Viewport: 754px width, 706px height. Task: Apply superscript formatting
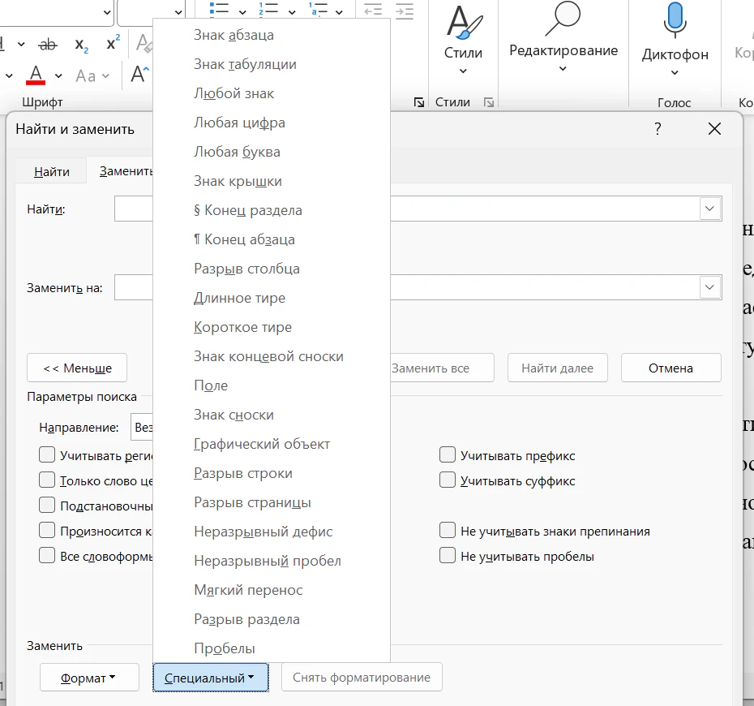pos(113,43)
